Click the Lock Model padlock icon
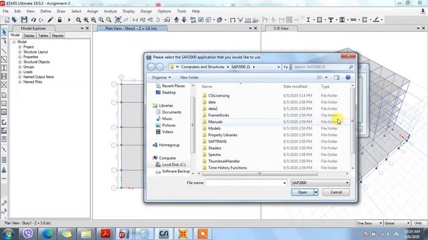 [x=60, y=19]
